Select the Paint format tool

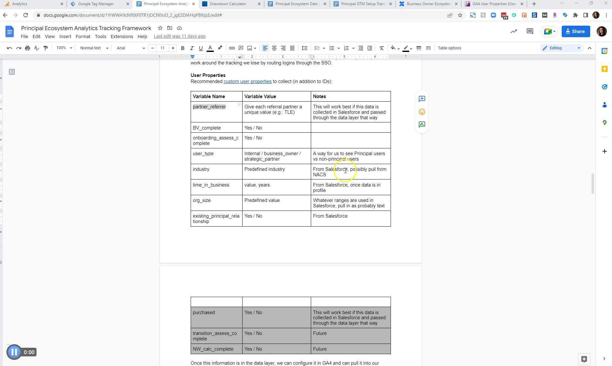click(x=46, y=48)
